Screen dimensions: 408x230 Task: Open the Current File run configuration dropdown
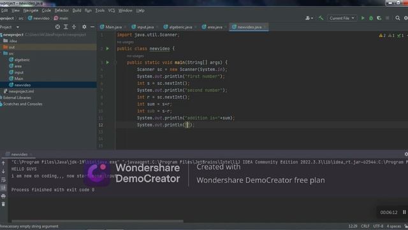[x=342, y=18]
